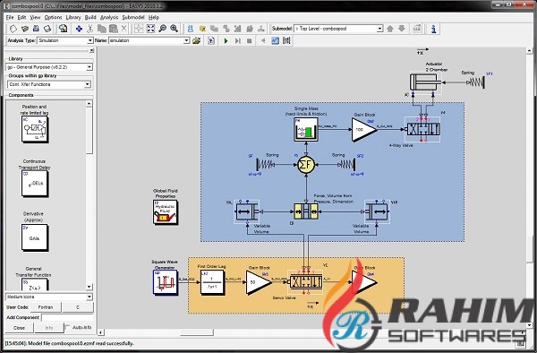Click the Step simulation button
The width and height of the screenshot is (537, 353).
point(237,41)
